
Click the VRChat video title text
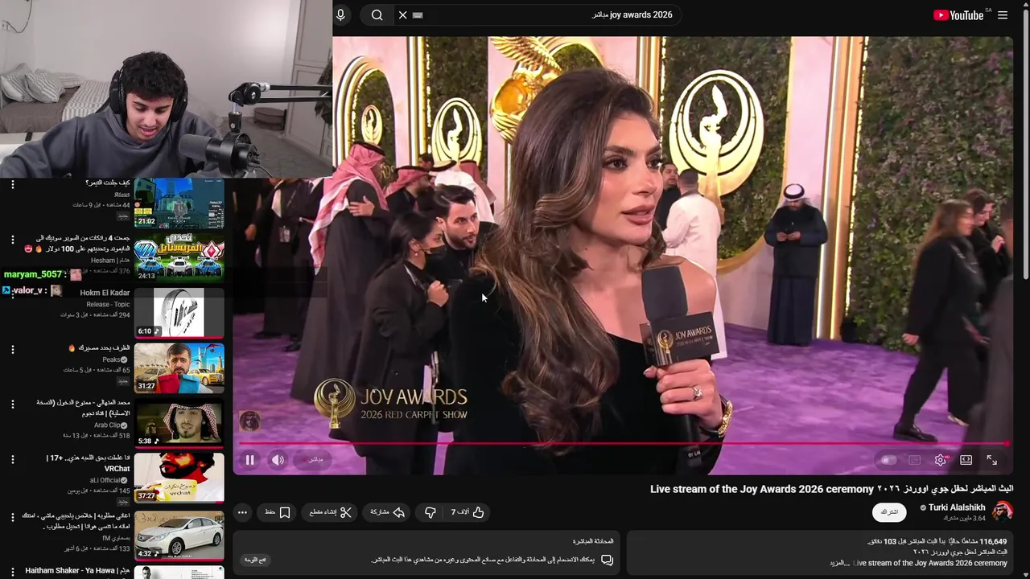pos(89,463)
